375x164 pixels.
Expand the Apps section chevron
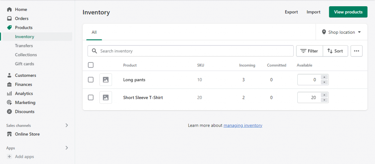click(67, 148)
